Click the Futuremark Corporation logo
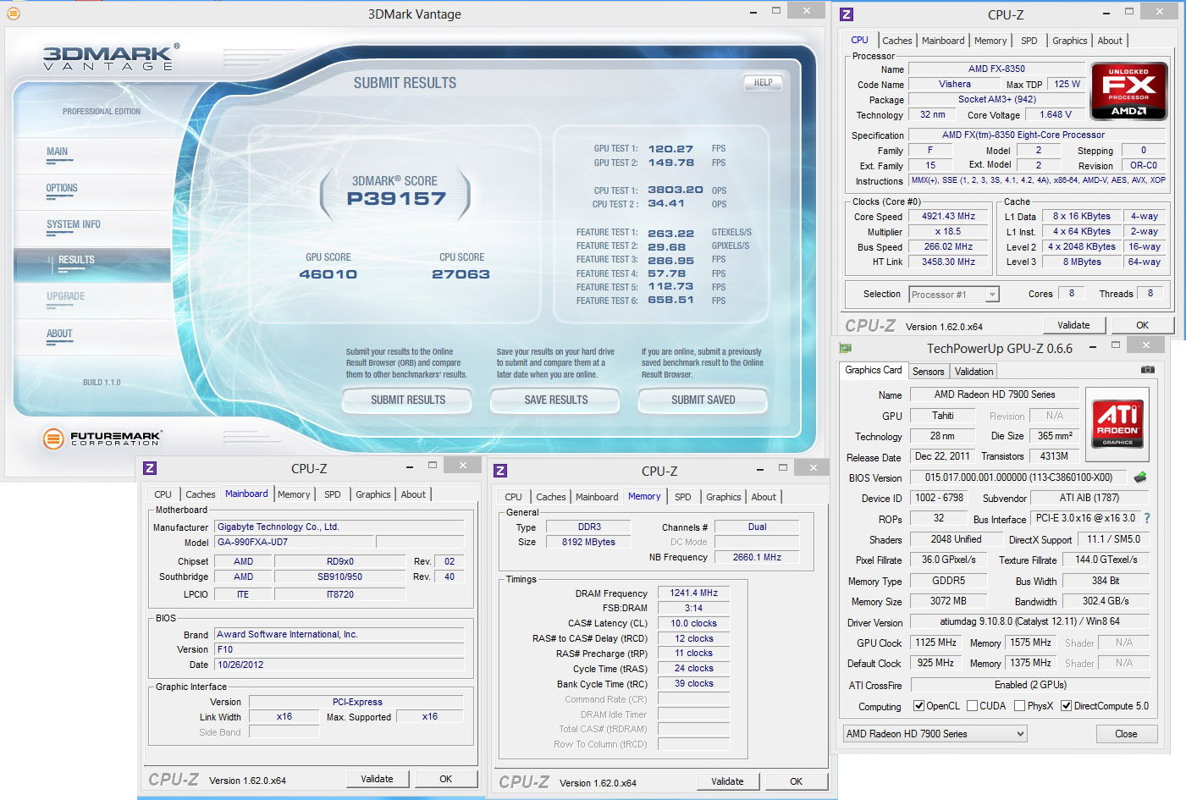1186x800 pixels. pos(102,438)
